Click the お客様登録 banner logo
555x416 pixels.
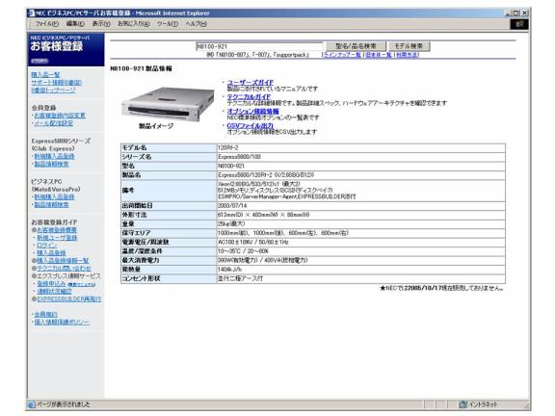coord(66,49)
